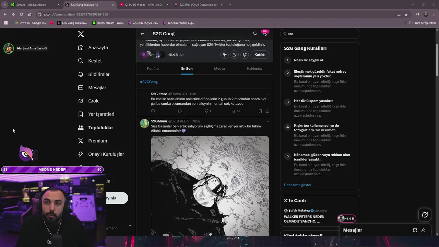Open manga image in S2GMünir post
Viewport: 439px width, 247px height.
[210, 186]
